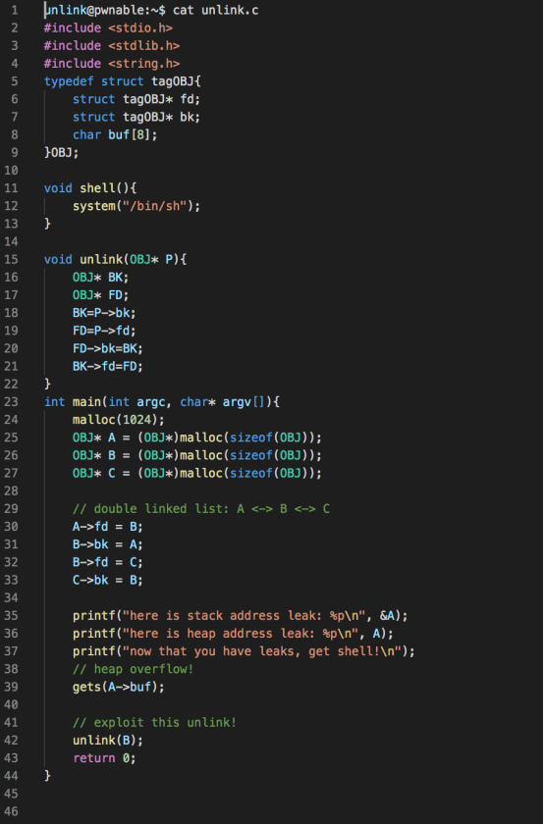
Task: Click the double linked list comment
Action: tap(201, 509)
